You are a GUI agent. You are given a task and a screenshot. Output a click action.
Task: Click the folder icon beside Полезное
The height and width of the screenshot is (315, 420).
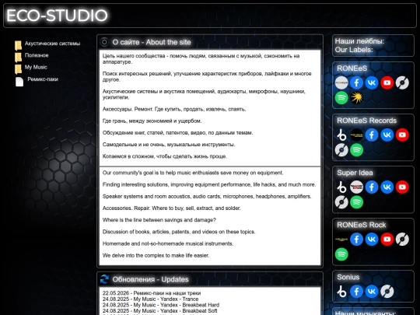click(x=18, y=58)
